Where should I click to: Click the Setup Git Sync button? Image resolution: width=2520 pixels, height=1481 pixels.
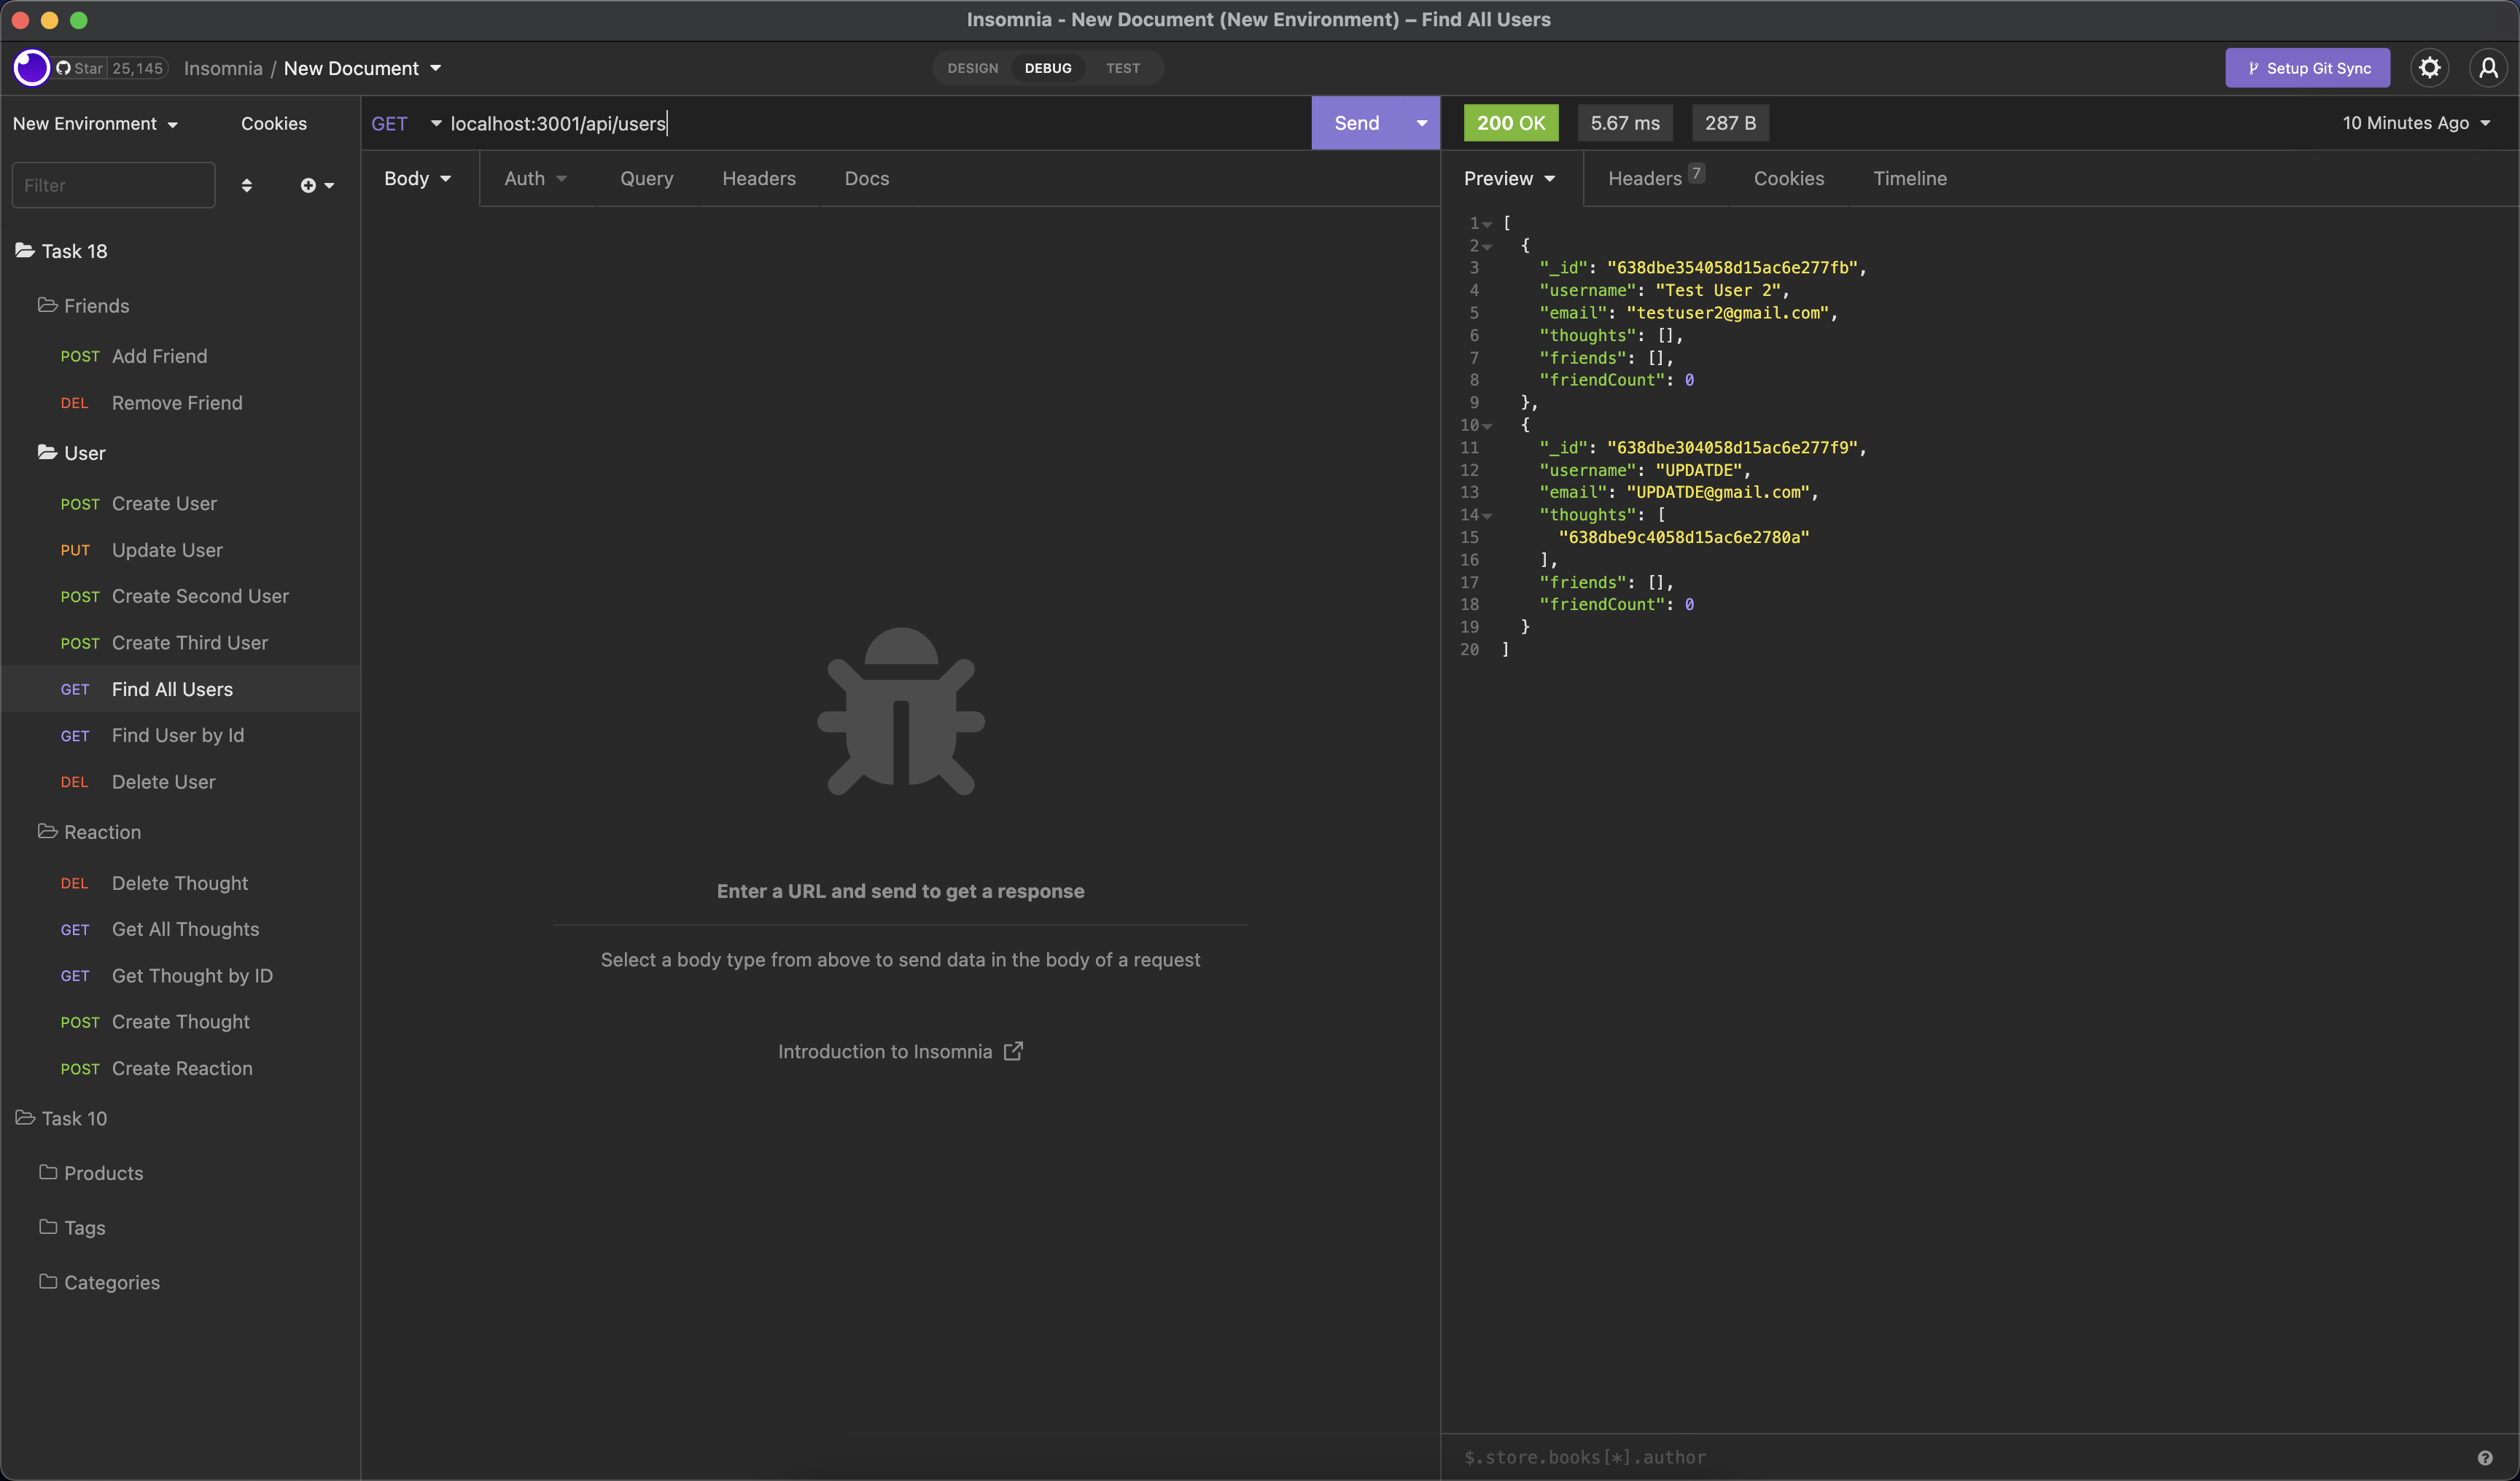pyautogui.click(x=2307, y=67)
